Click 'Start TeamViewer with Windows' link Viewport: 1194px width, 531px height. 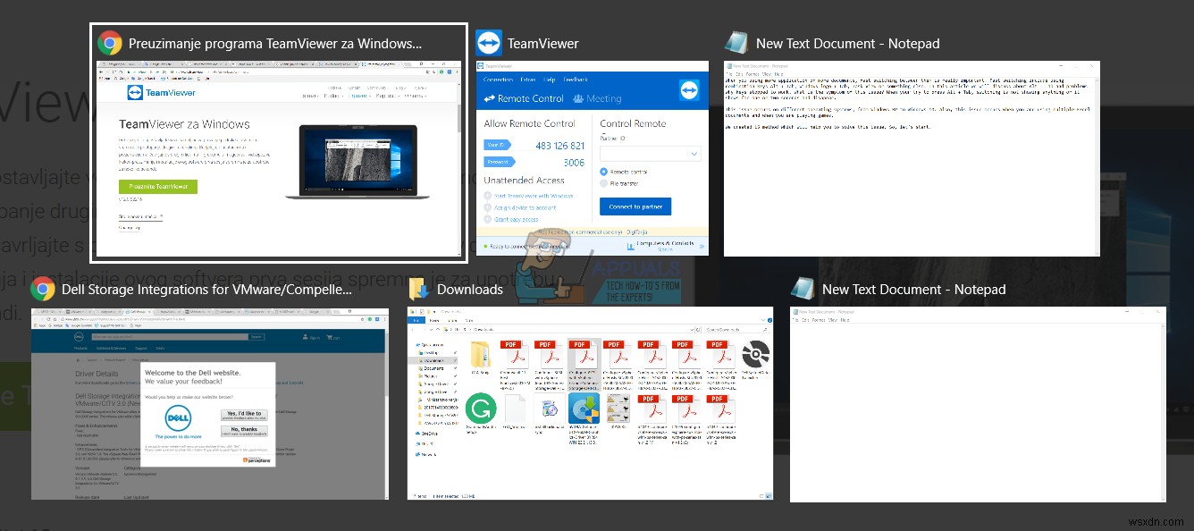[x=534, y=196]
